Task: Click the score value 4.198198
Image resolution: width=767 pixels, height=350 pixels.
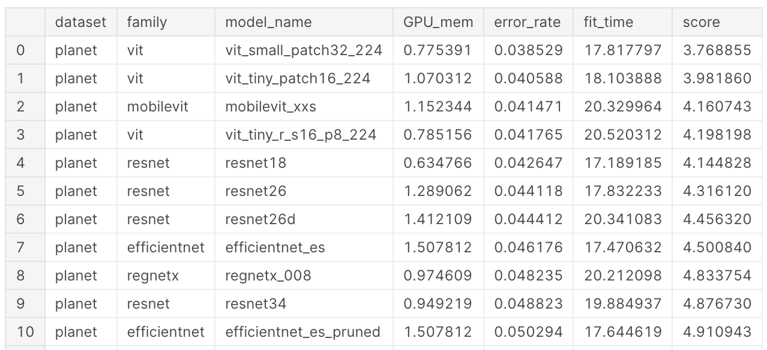Action: click(x=717, y=135)
